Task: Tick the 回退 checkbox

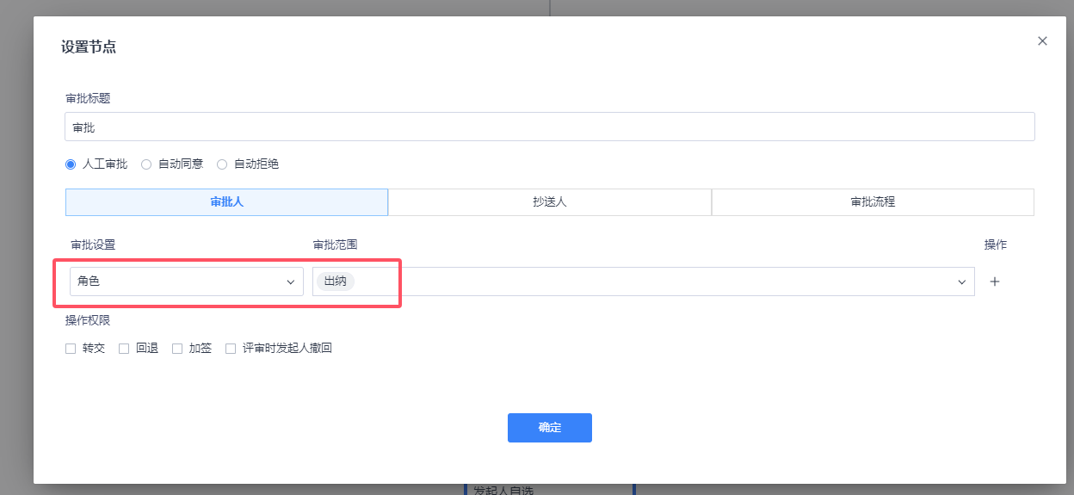Action: pyautogui.click(x=124, y=349)
